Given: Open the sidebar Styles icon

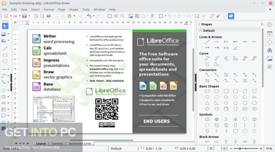Looking at the screenshot, I should click(270, 51).
